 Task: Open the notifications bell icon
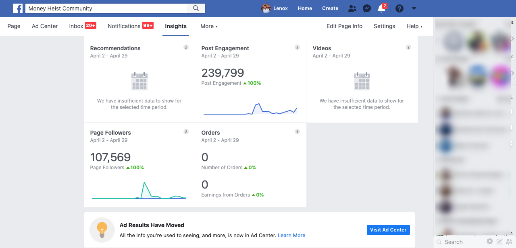381,8
